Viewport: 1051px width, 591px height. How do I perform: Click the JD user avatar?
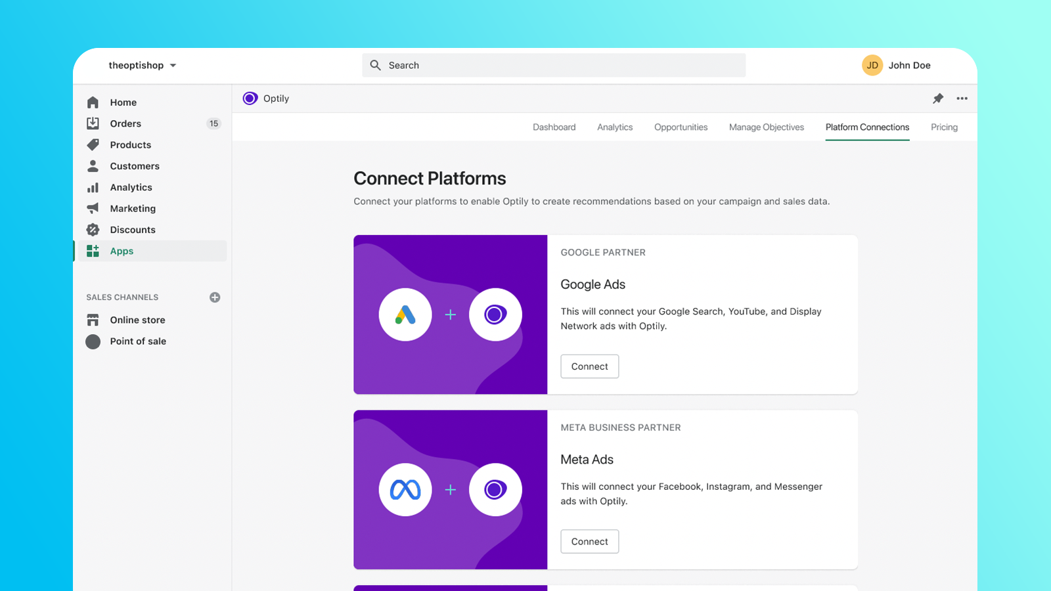(x=872, y=65)
